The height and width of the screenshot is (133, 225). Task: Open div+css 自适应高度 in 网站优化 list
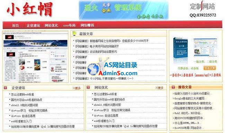point(106,115)
